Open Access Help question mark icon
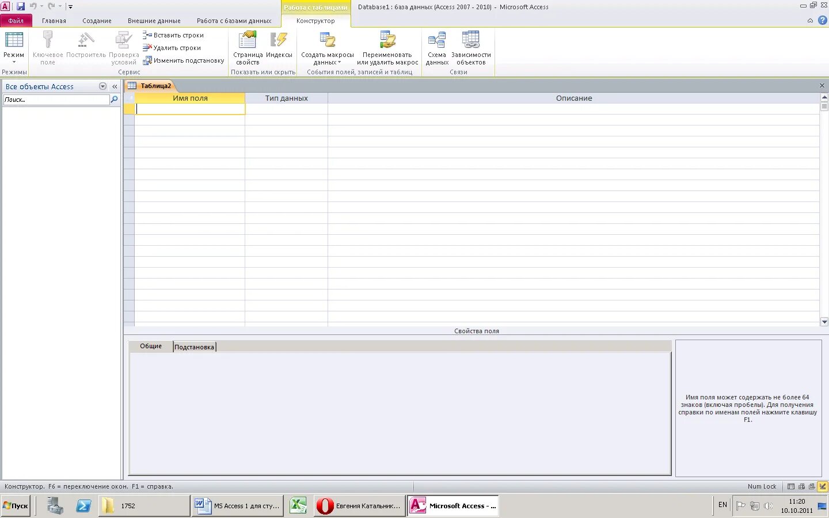 [x=822, y=20]
